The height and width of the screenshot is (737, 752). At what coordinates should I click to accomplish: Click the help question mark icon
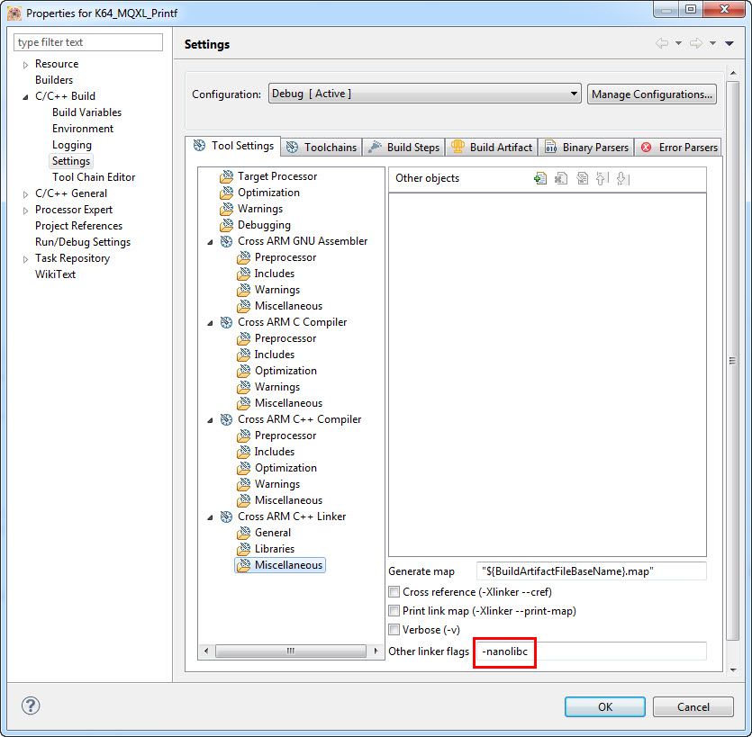click(x=31, y=706)
